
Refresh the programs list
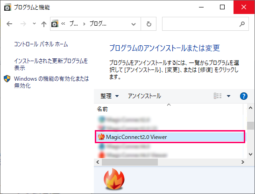click(x=149, y=24)
